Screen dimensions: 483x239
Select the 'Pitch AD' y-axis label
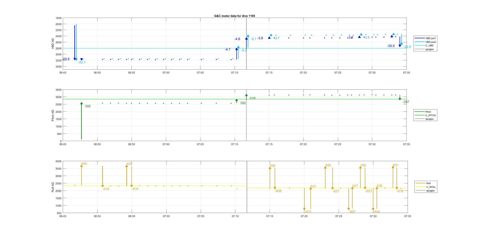pyautogui.click(x=53, y=115)
